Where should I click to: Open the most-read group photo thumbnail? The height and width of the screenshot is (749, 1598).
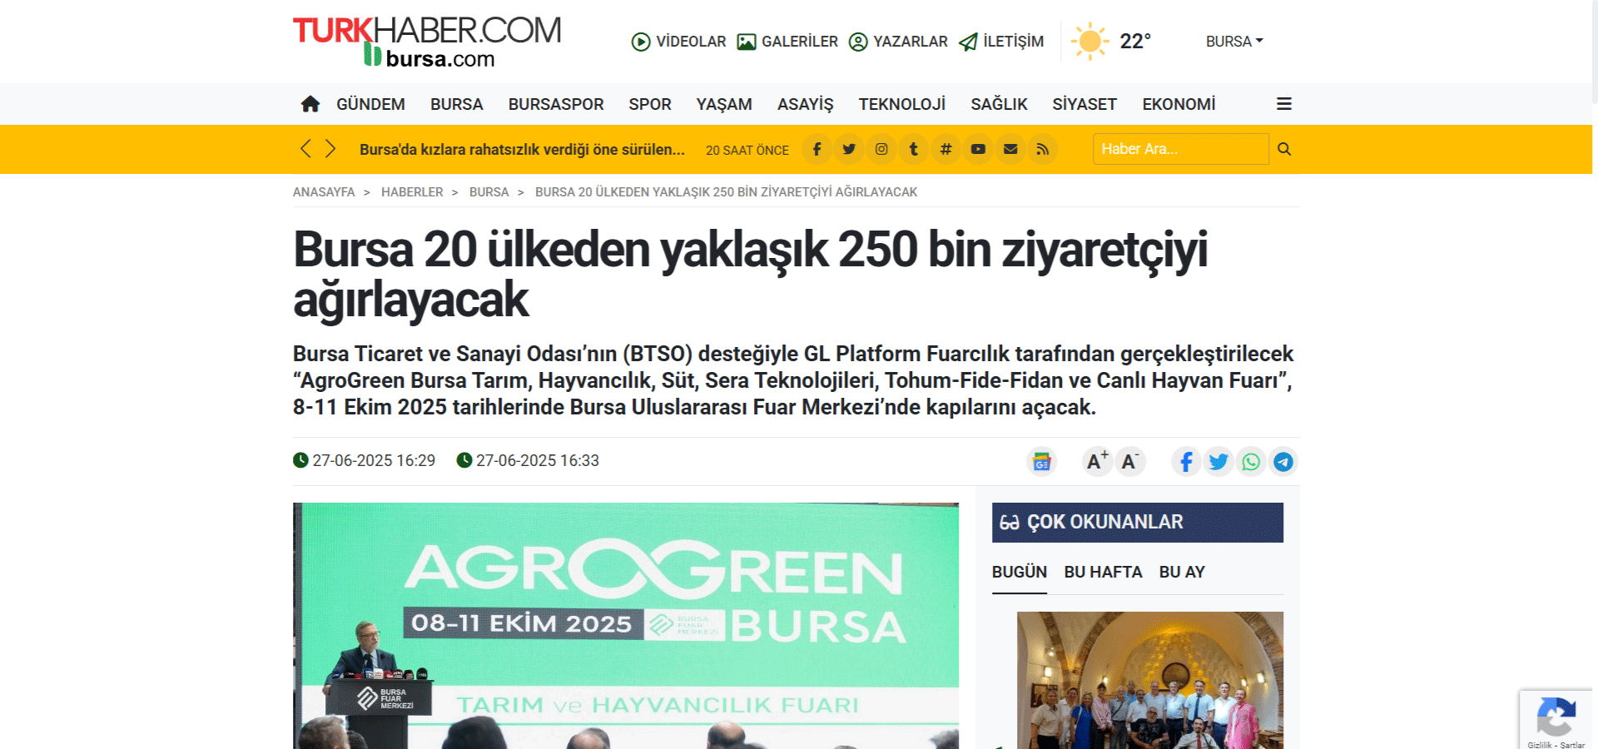click(1149, 679)
